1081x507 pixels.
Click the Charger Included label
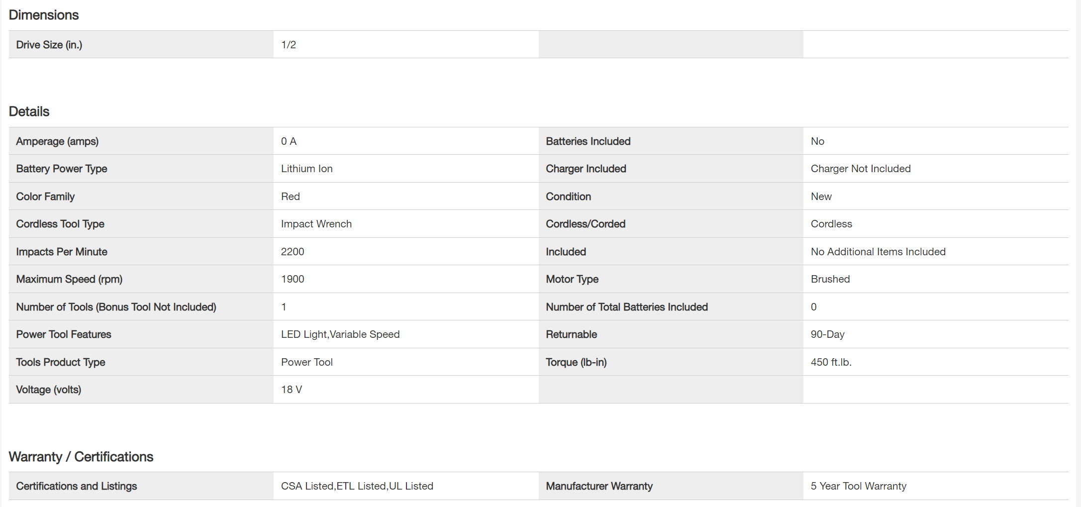[586, 169]
